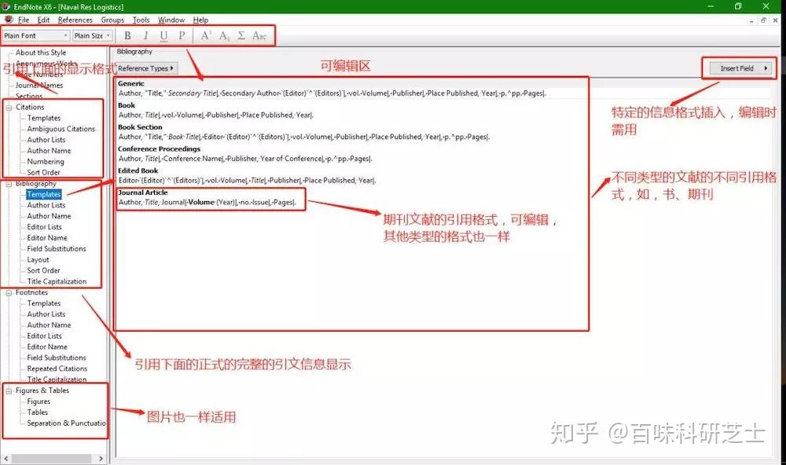The height and width of the screenshot is (465, 786).
Task: Click the Insert Field button
Action: 737,68
